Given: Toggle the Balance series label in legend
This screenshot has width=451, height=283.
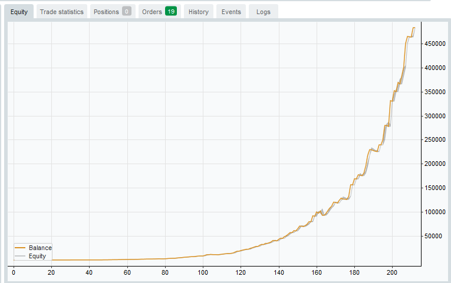Looking at the screenshot, I should click(40, 248).
